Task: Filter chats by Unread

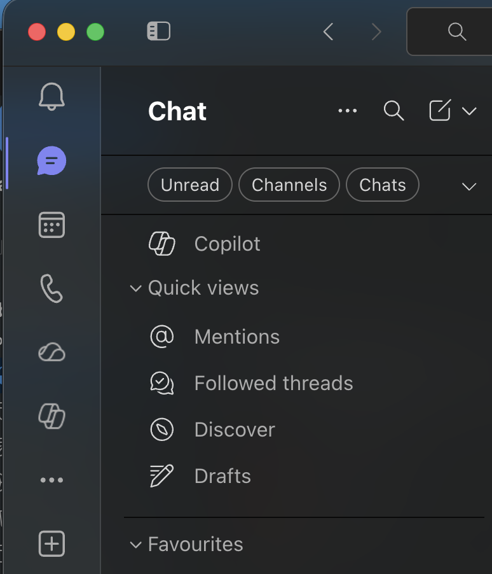Action: [x=190, y=185]
